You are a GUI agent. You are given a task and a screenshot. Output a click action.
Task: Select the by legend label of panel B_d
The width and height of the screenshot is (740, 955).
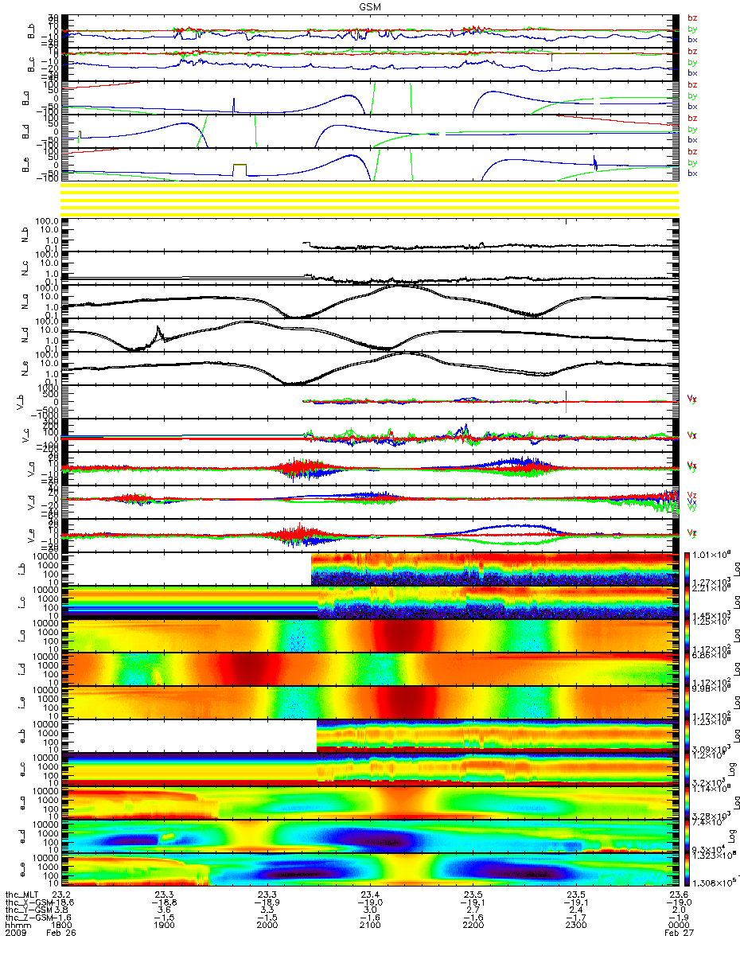click(691, 129)
